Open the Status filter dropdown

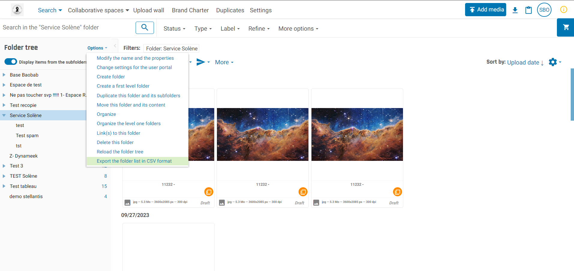pyautogui.click(x=174, y=29)
